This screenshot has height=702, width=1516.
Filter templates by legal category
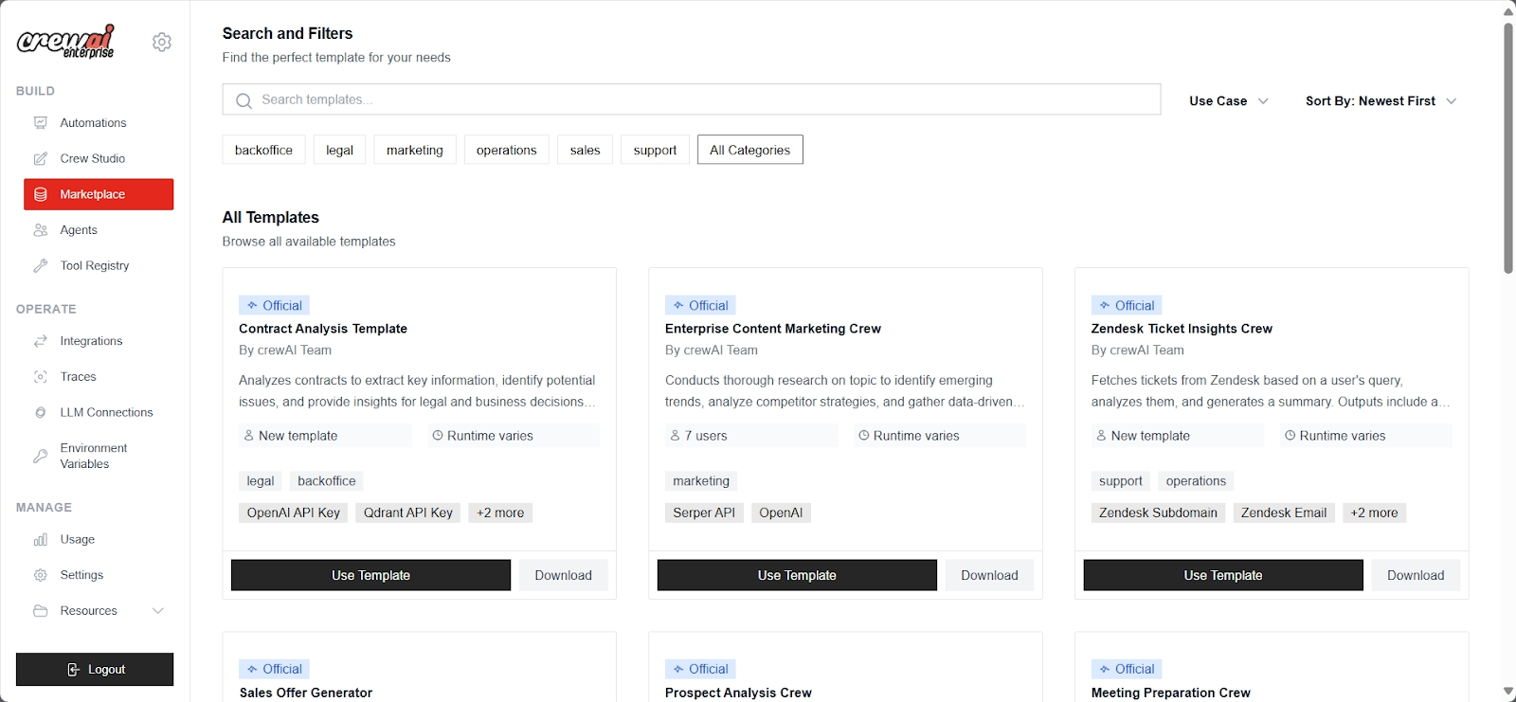pos(339,150)
